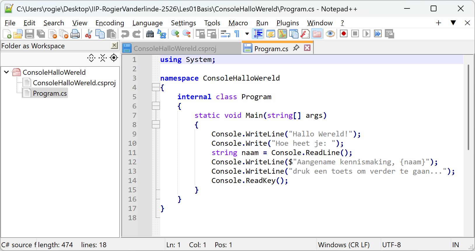Zoom in using the magnifier plus icon
This screenshot has width=475, height=251.
[x=175, y=34]
